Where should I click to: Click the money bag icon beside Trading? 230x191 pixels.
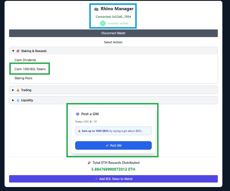point(18,90)
